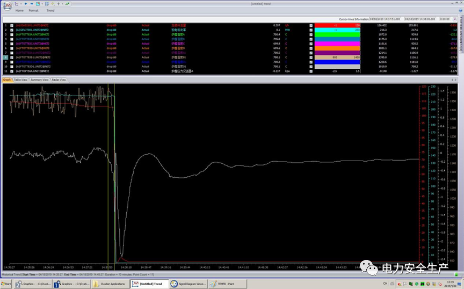Close the cursor-lines information bar
Screen dimensions: 464x289
(455, 19)
